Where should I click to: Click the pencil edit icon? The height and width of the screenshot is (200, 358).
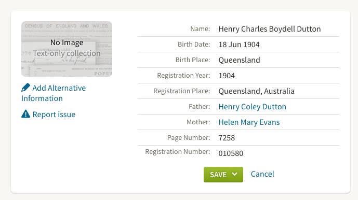click(25, 88)
